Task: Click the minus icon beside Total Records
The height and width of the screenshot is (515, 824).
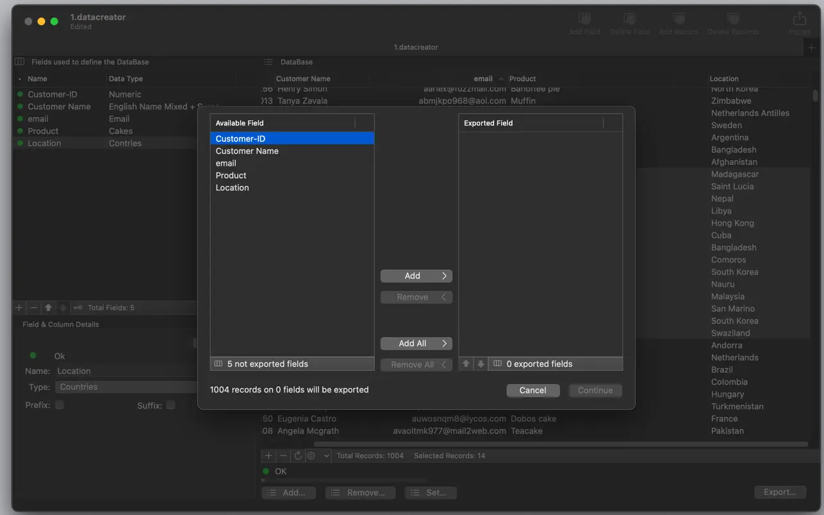Action: click(283, 456)
